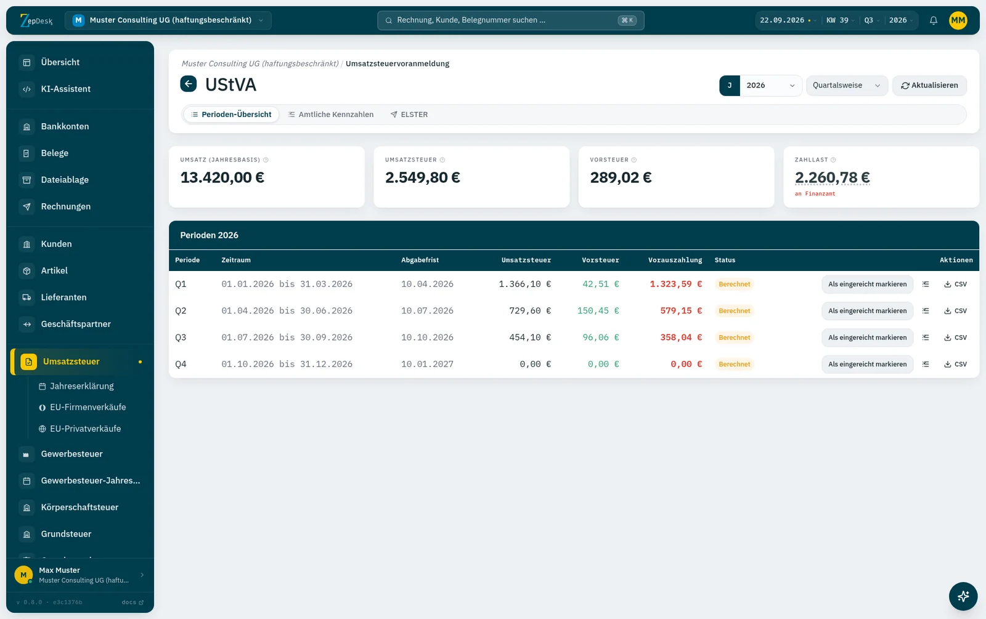
Task: Open Übersicht in the sidebar
Action: (80, 62)
